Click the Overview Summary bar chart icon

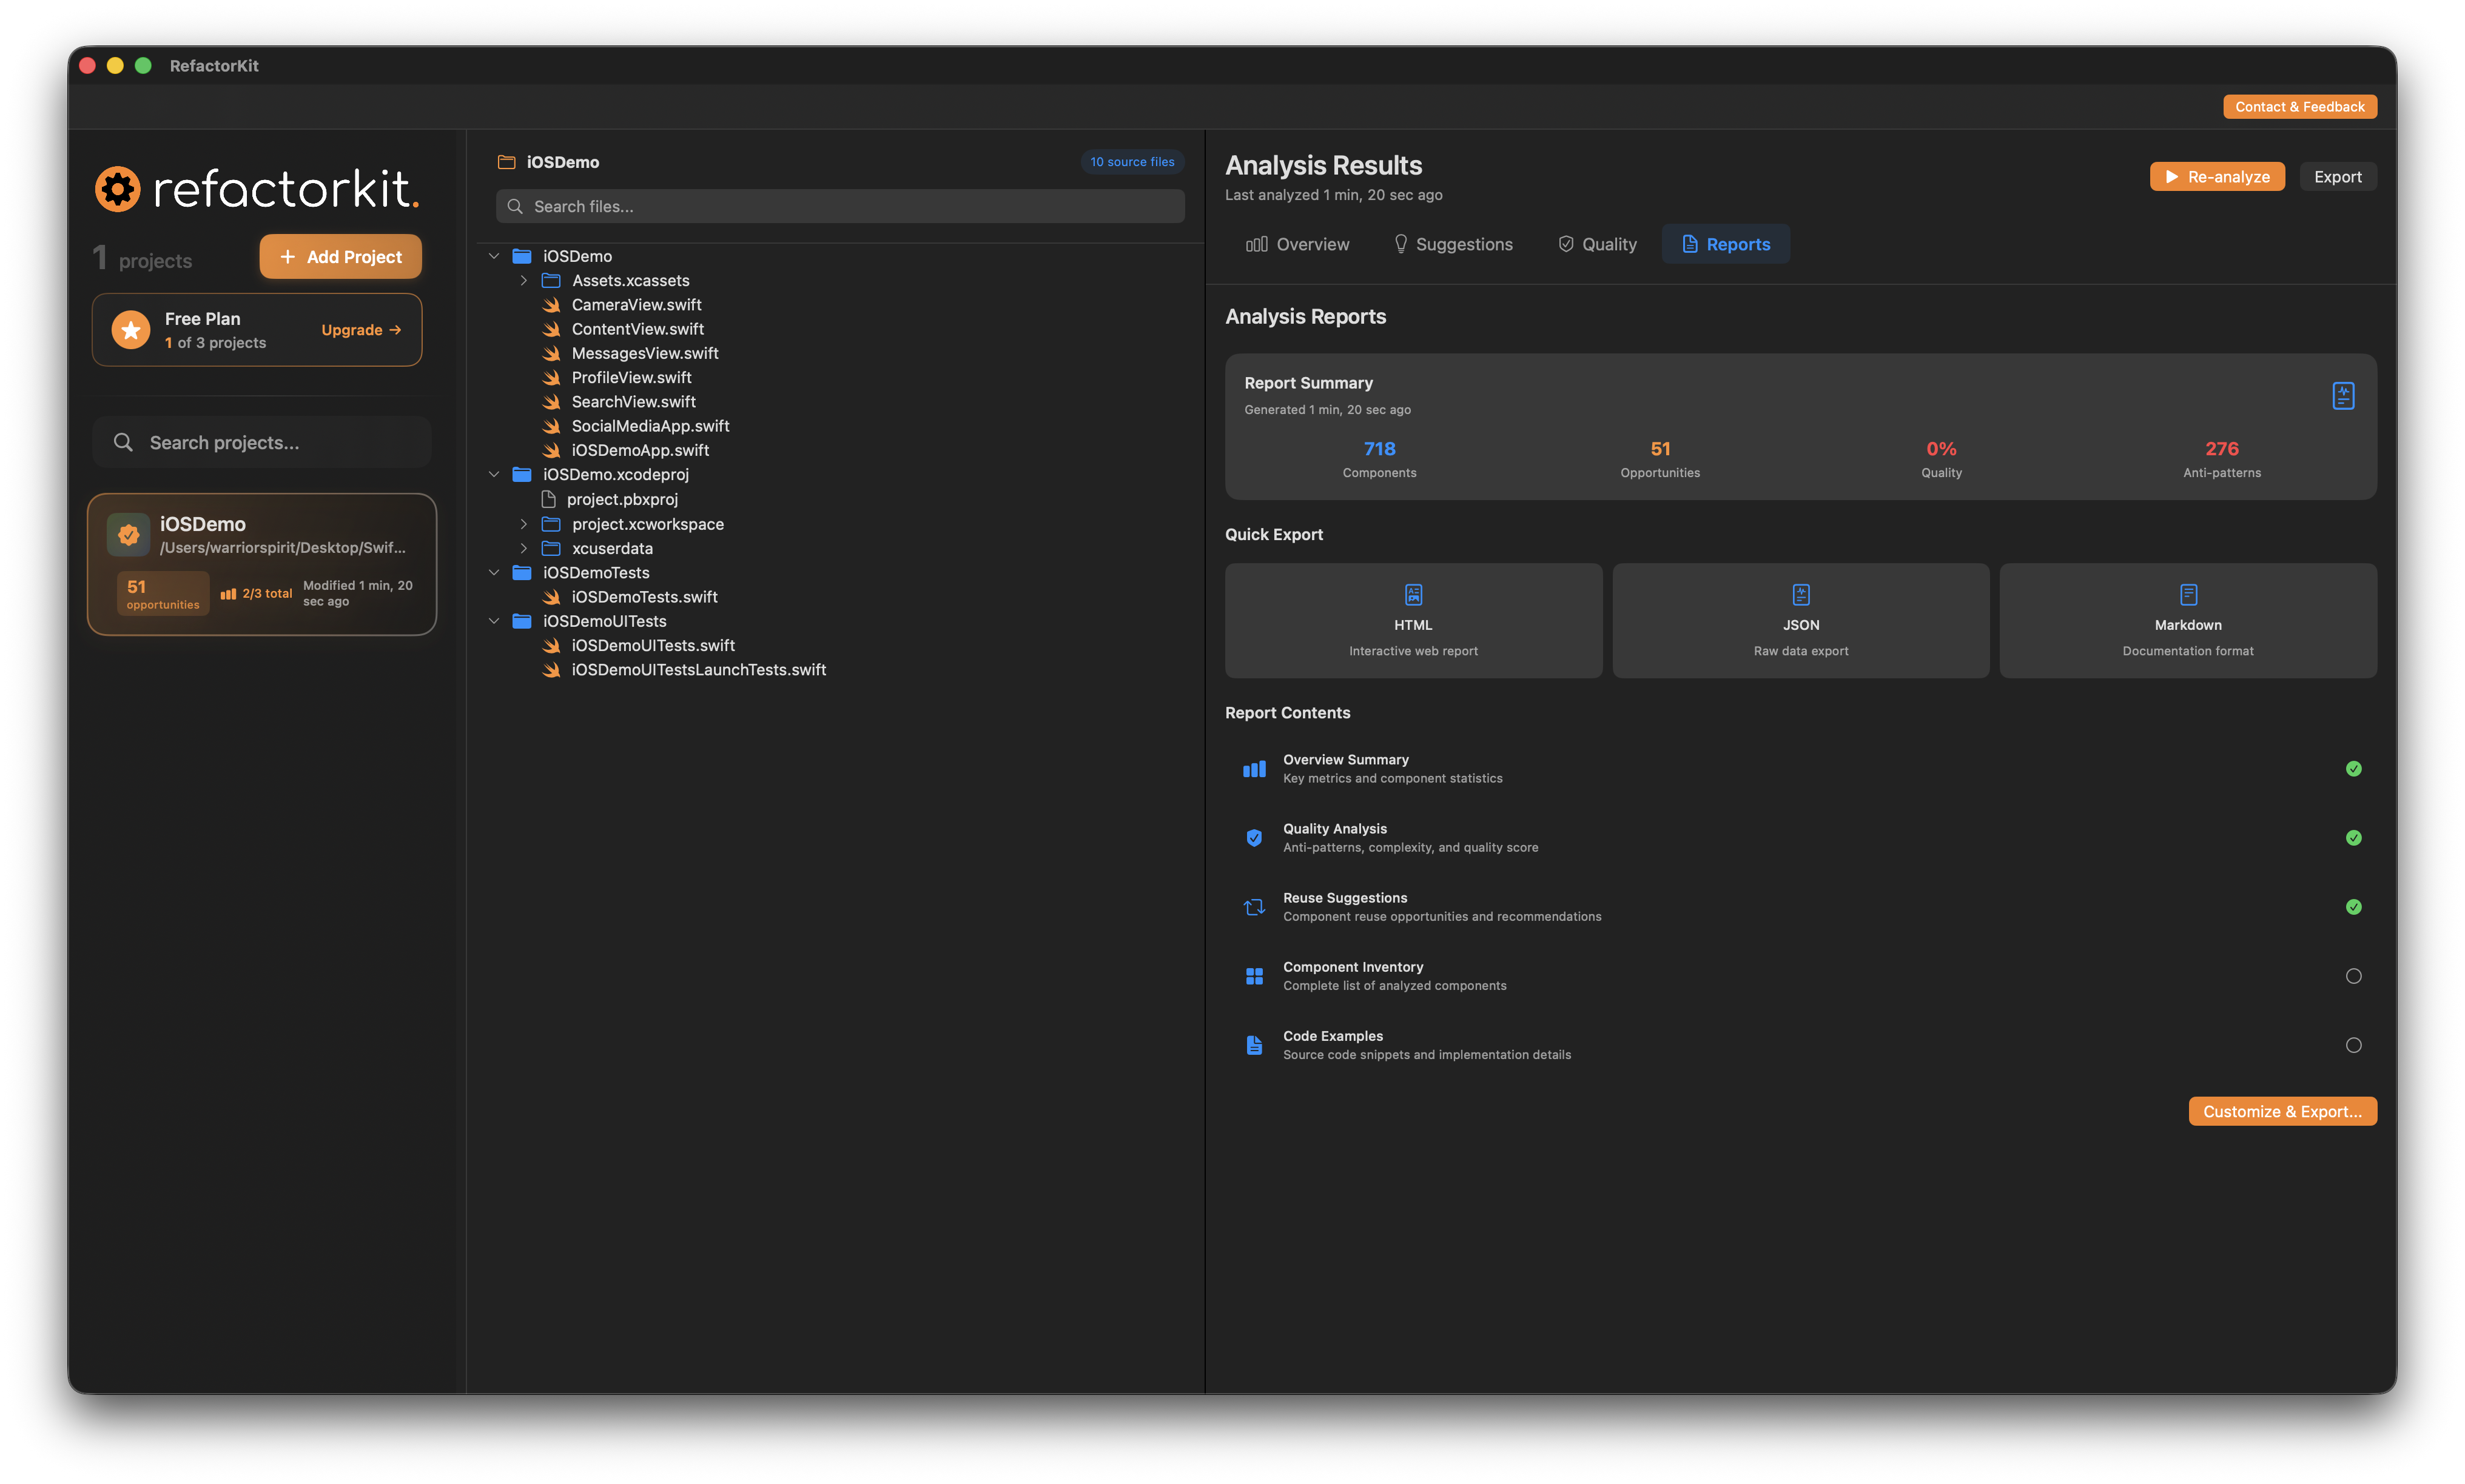click(1254, 769)
